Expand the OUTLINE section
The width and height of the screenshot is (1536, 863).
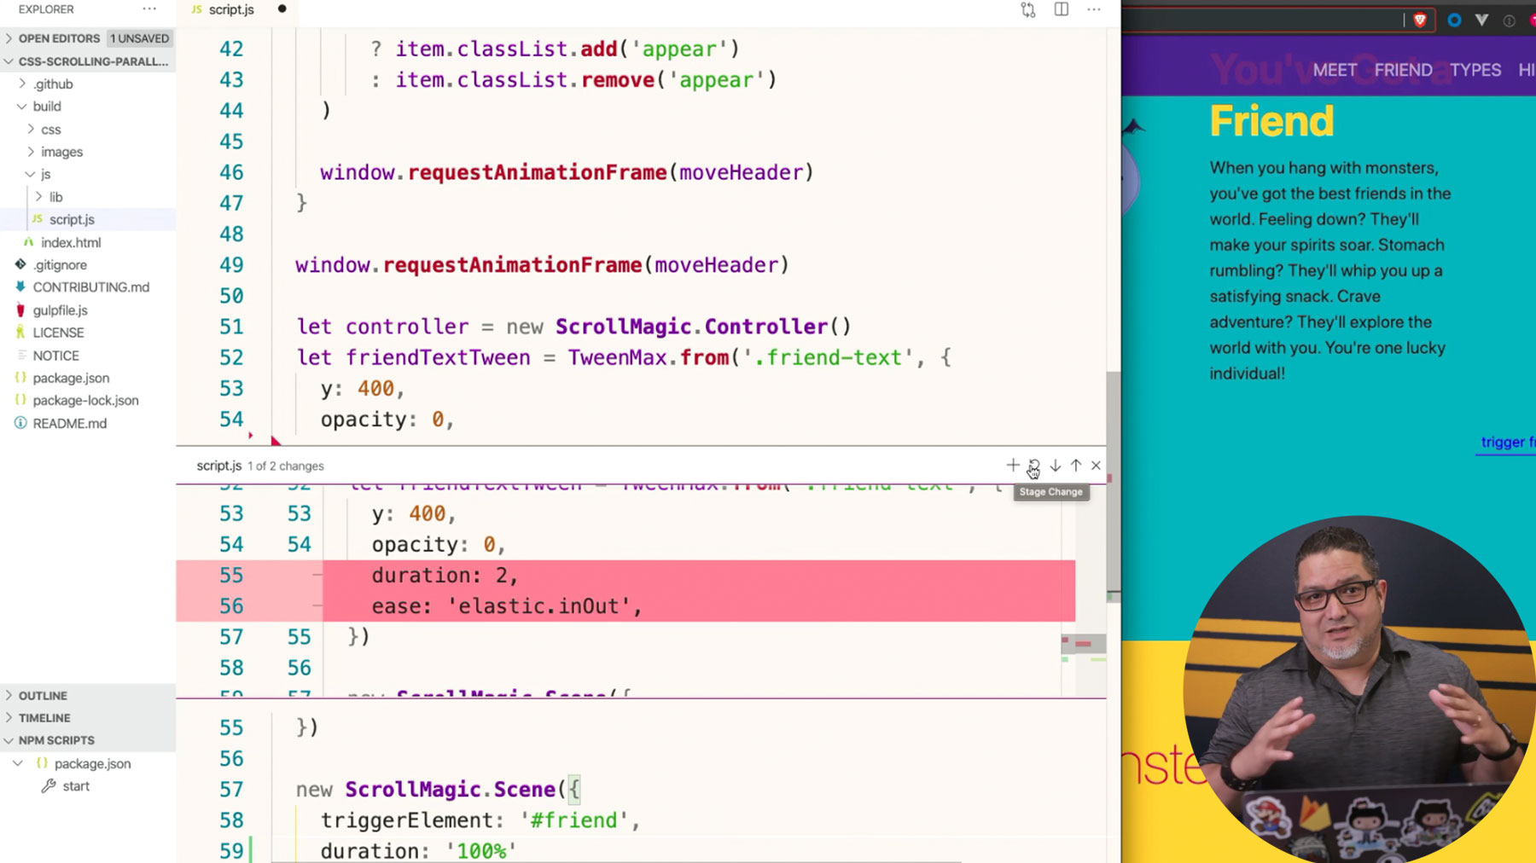tap(43, 696)
